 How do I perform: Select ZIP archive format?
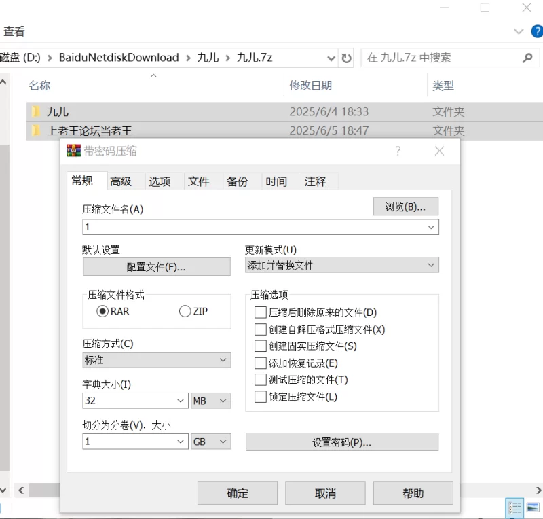pyautogui.click(x=185, y=311)
